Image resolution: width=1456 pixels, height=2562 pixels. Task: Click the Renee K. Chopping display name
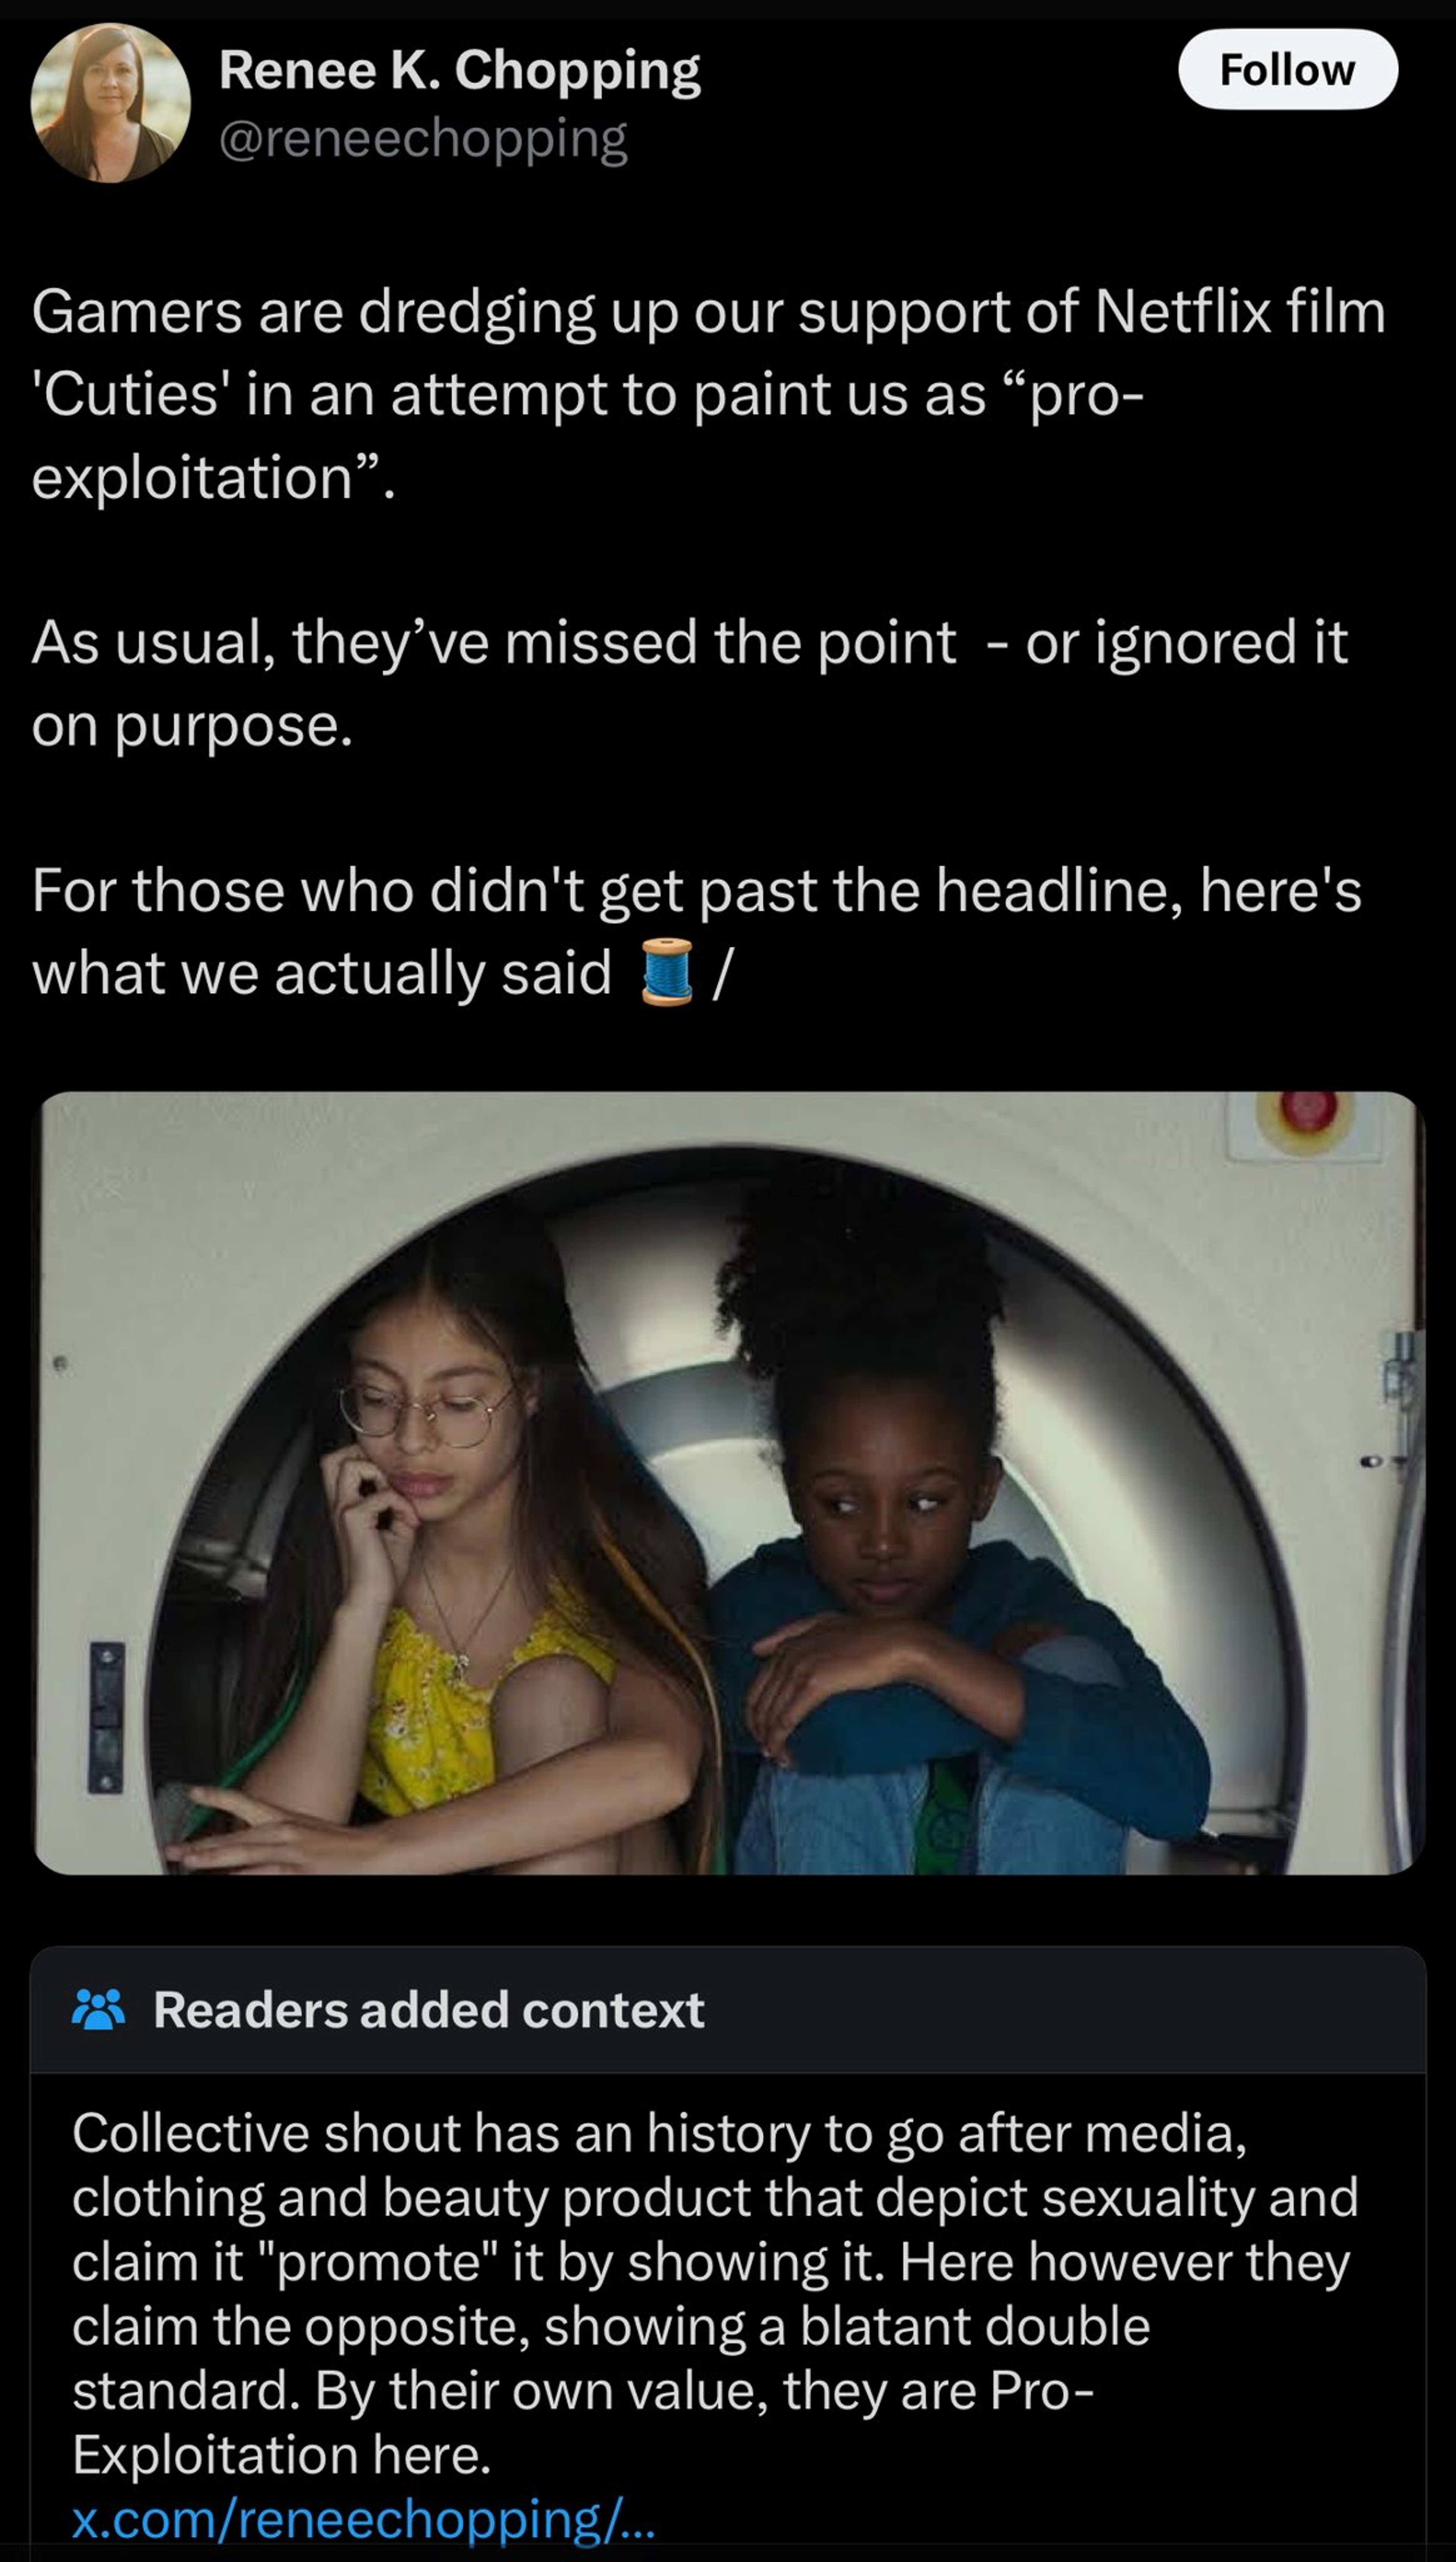[460, 70]
